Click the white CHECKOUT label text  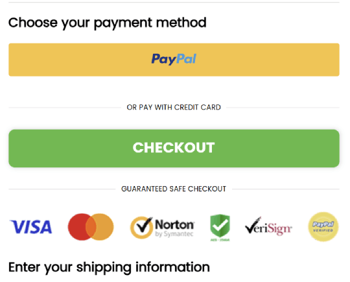coord(174,148)
